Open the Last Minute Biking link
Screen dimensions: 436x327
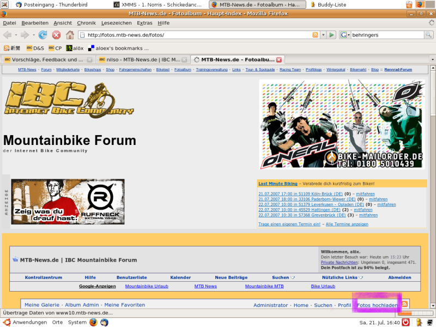(x=278, y=184)
